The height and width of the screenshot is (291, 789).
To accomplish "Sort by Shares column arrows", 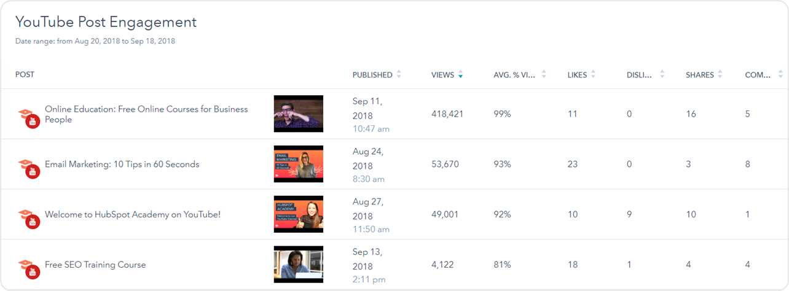I will click(720, 75).
